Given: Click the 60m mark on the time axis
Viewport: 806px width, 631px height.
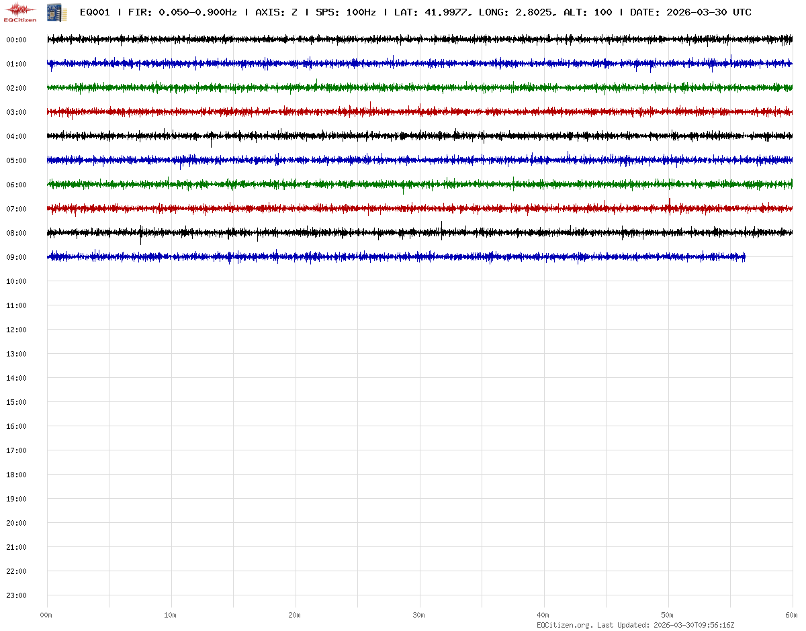Looking at the screenshot, I should [x=792, y=615].
